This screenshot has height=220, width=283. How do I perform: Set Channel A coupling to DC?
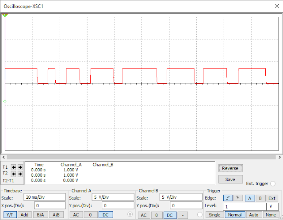[106, 215]
